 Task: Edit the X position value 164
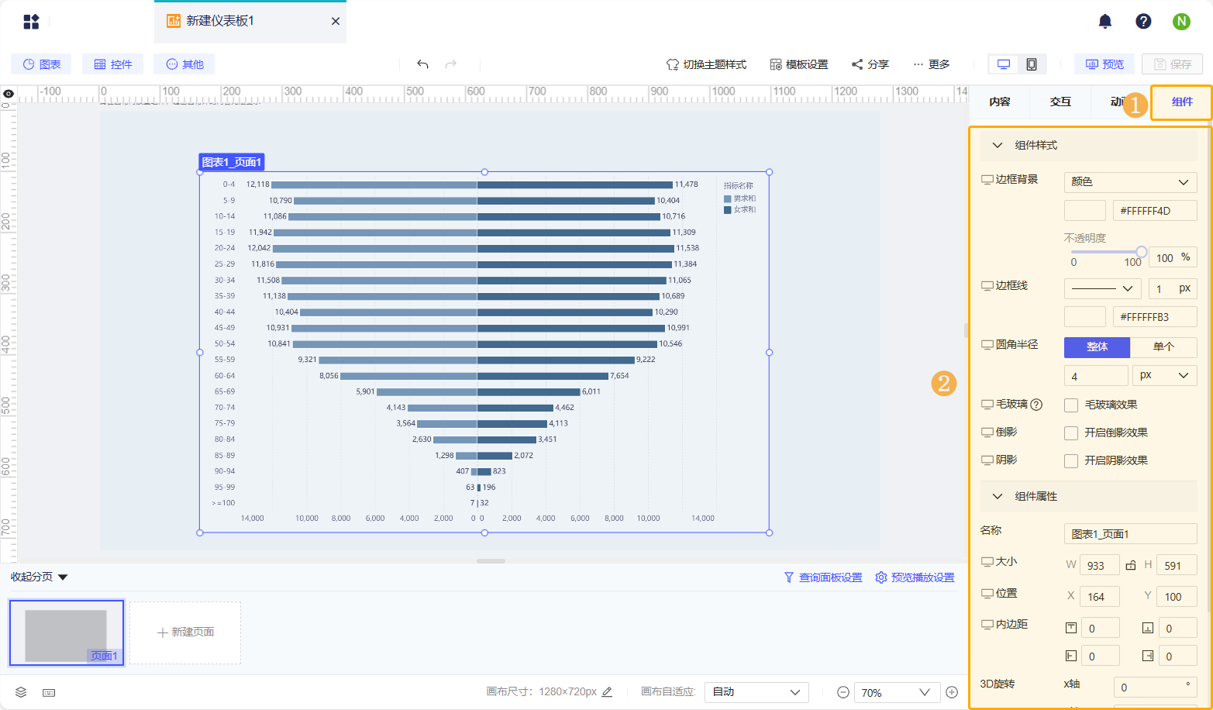point(1100,596)
